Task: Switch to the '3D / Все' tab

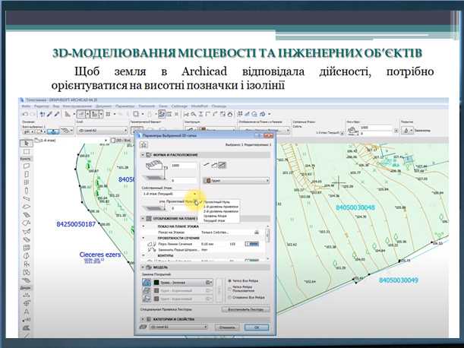Action: pos(121,141)
